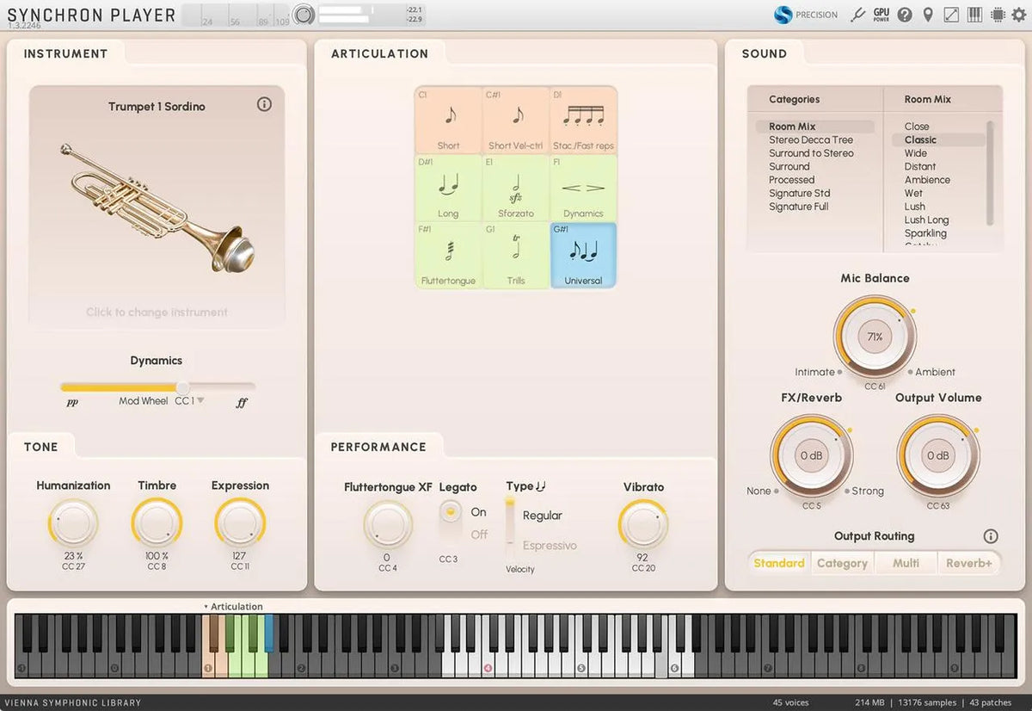Image resolution: width=1032 pixels, height=711 pixels.
Task: Click the info icon beside Trumpet 1 Sordino
Action: (264, 104)
